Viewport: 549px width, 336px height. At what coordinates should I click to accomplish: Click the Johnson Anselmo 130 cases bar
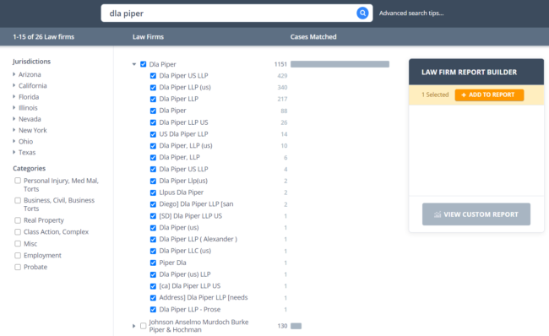296,326
